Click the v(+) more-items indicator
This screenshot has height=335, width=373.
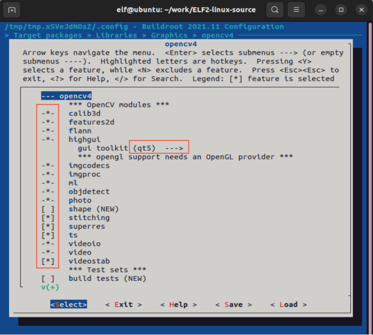[x=50, y=287]
